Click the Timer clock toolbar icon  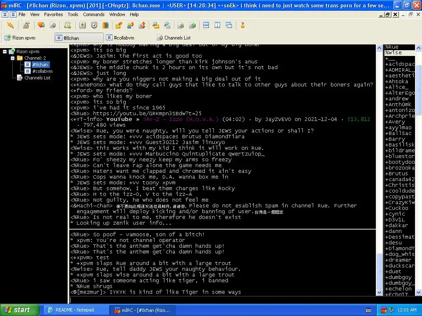[x=94, y=25]
